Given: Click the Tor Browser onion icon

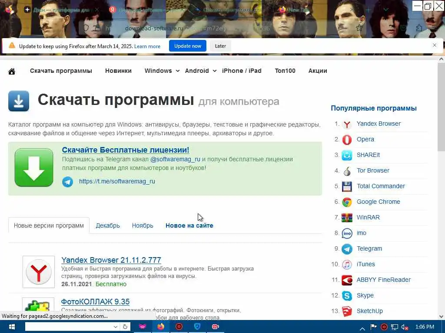Looking at the screenshot, I should [x=347, y=171].
